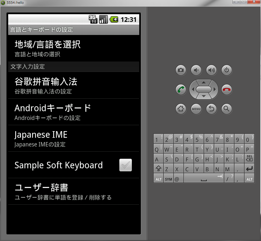Screen dimensions: 261x241
Task: Click the D-pad up arrow
Action: pyautogui.click(x=204, y=83)
